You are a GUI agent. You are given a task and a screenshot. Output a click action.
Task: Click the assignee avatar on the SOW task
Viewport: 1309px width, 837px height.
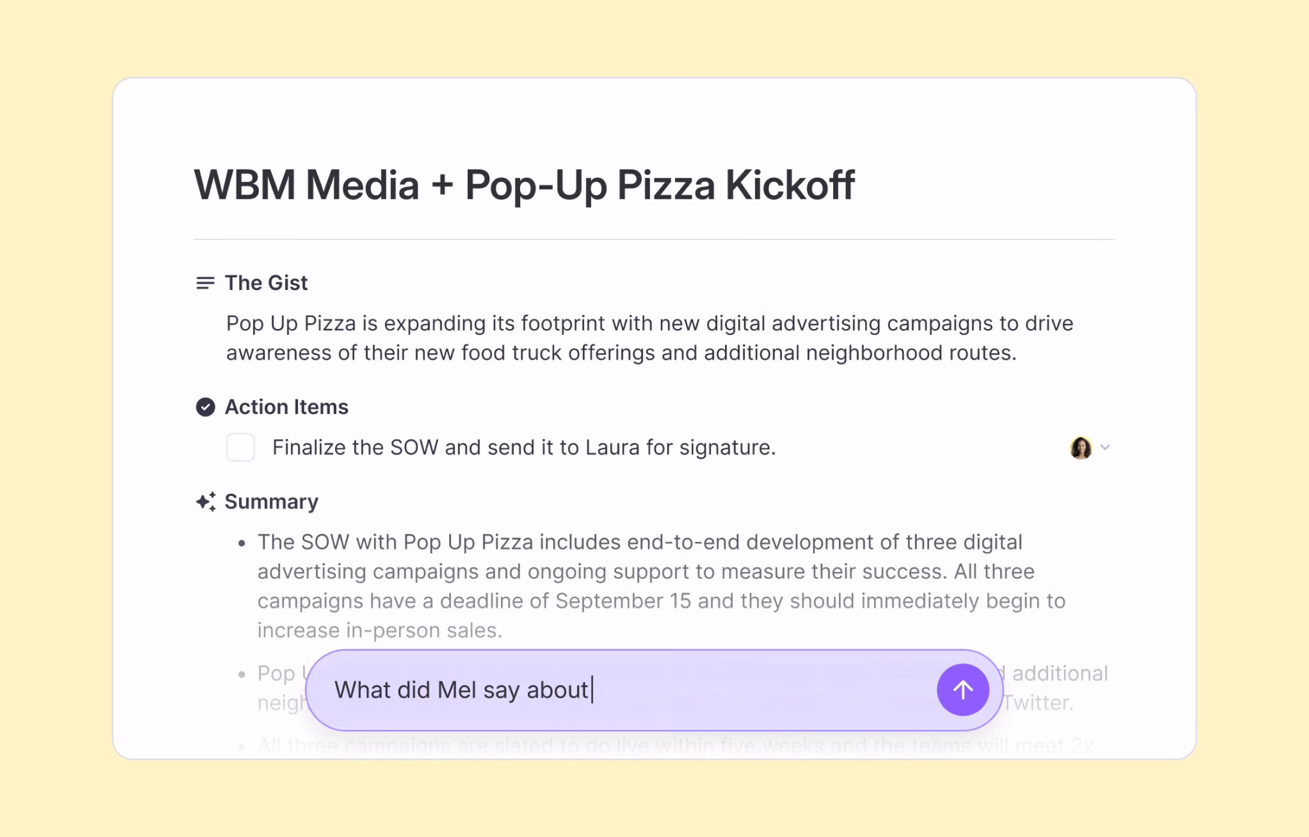tap(1082, 448)
